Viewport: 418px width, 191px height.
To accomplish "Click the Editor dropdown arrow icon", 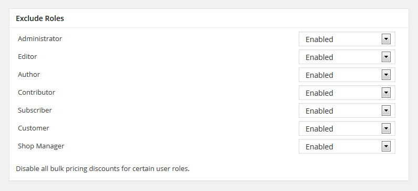I will point(386,57).
